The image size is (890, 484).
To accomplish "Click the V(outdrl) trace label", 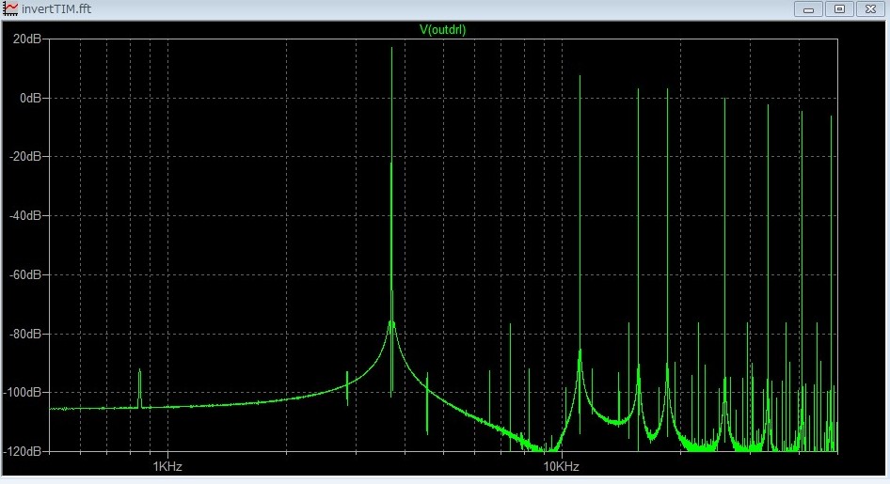I will click(443, 29).
